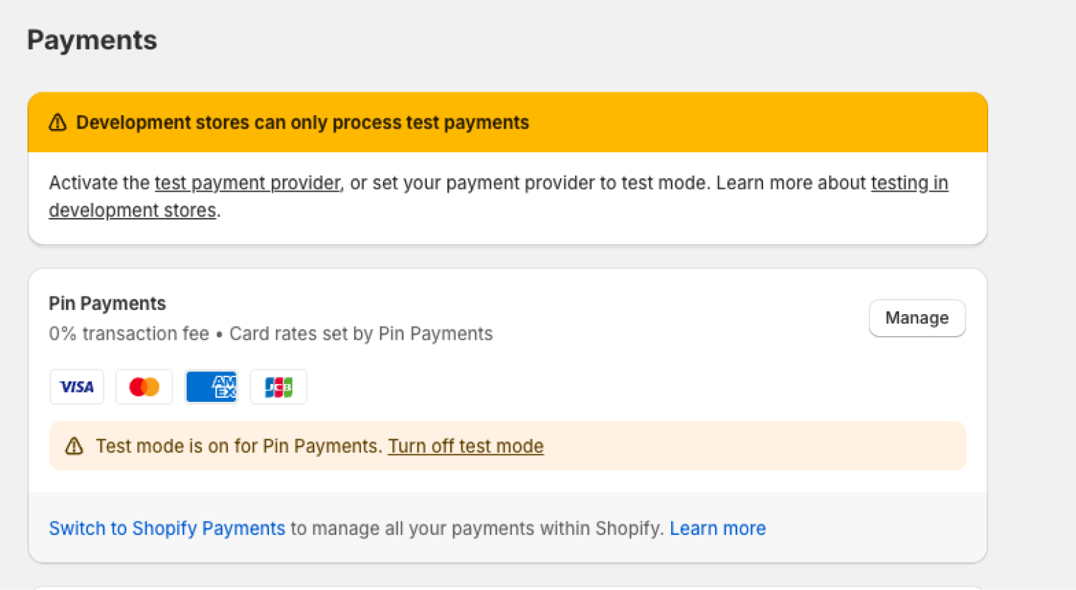1076x590 pixels.
Task: Turn off test mode for Pin Payments
Action: click(x=466, y=446)
